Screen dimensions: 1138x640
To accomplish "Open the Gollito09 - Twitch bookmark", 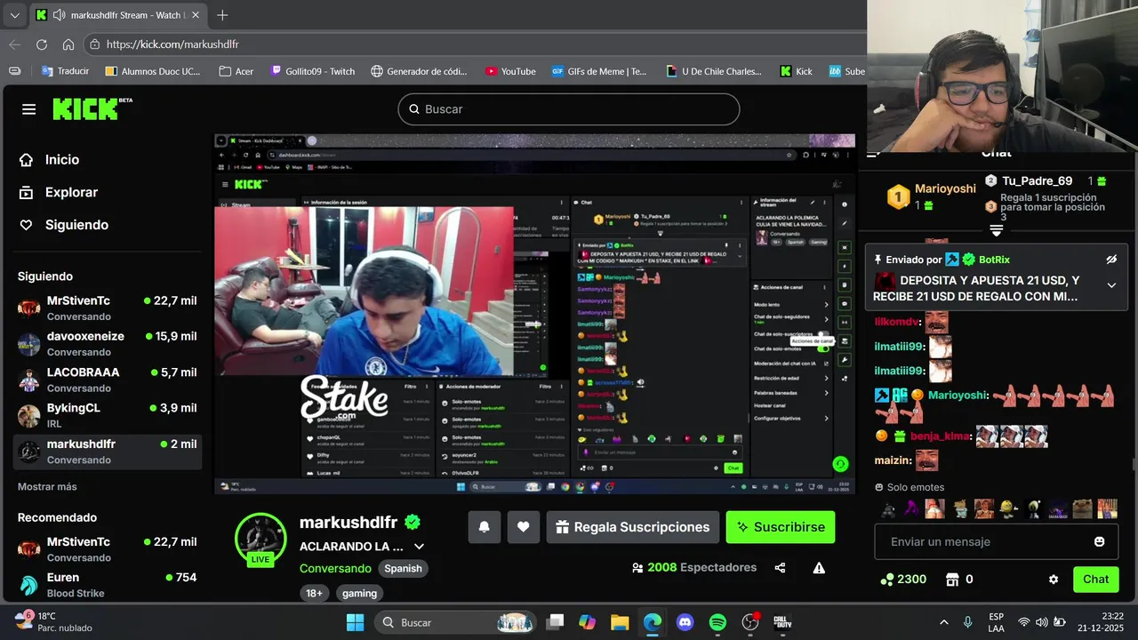I will tap(312, 71).
